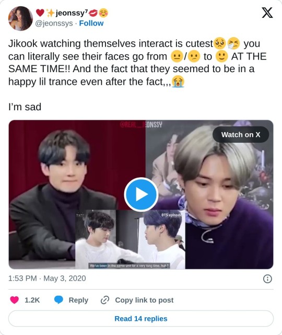Open Read 14 replies button
The image size is (282, 335).
click(x=141, y=319)
